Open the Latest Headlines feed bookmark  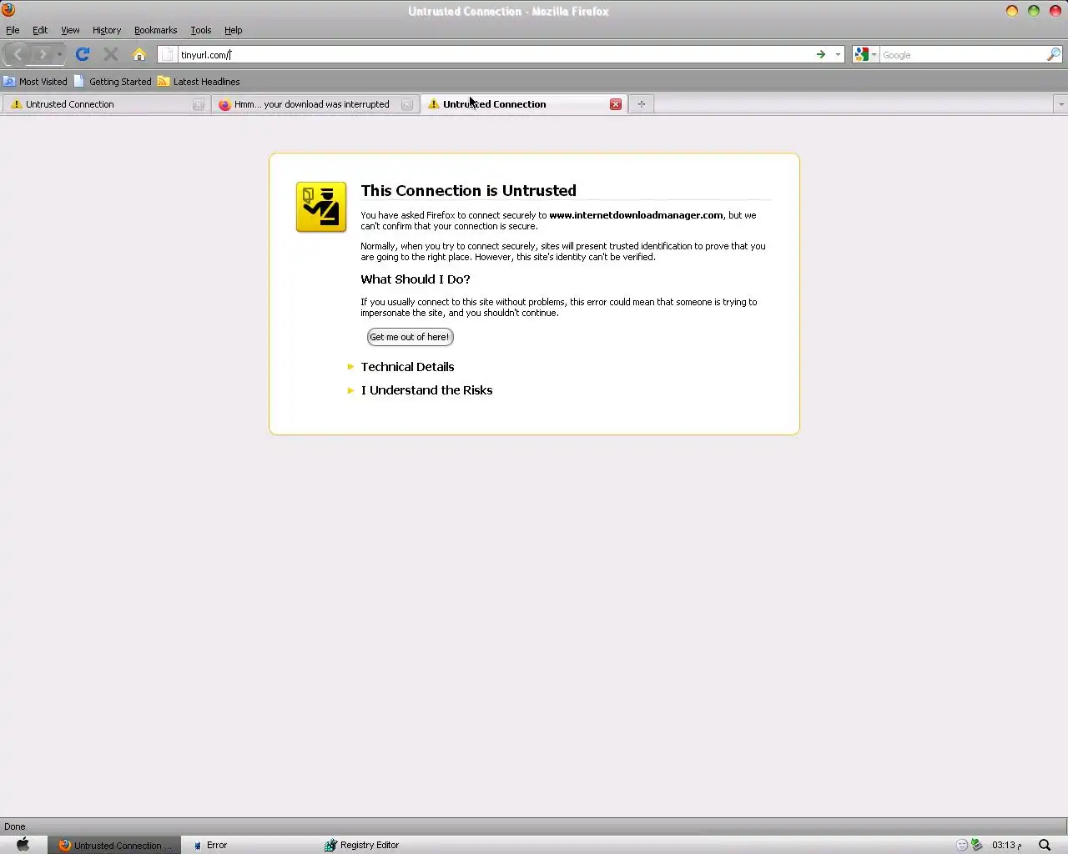[199, 82]
